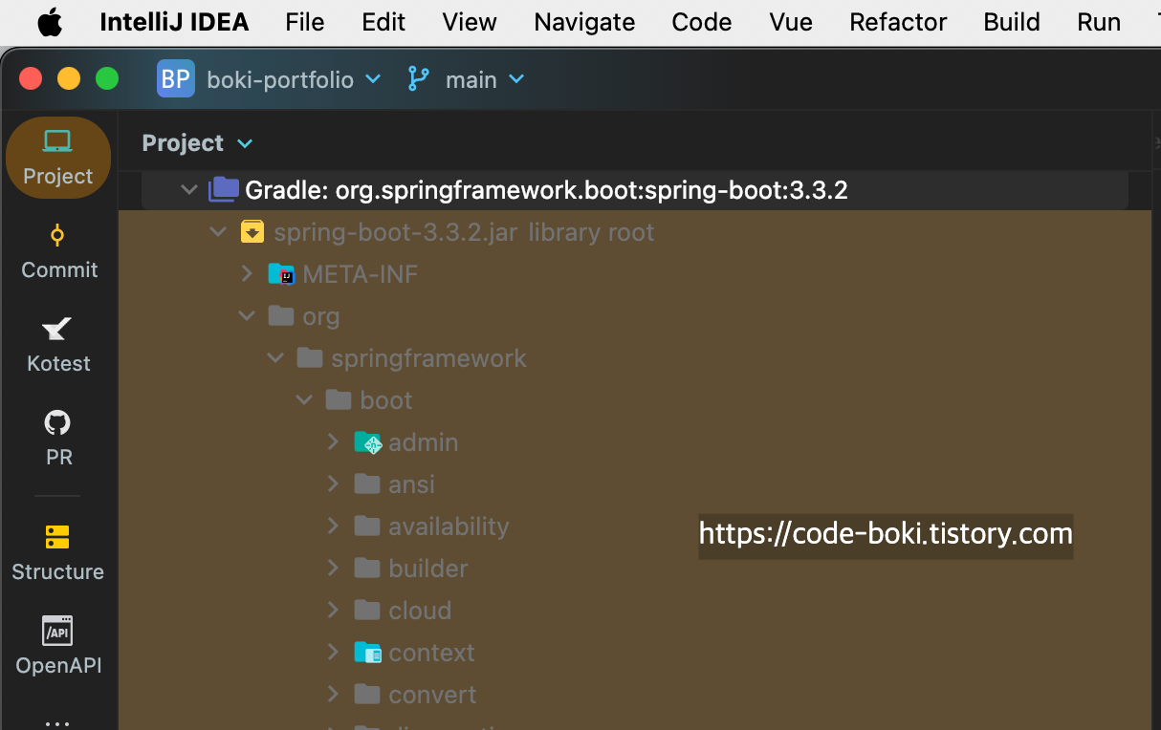Image resolution: width=1161 pixels, height=730 pixels.
Task: Expand the cloud folder
Action: [x=333, y=611]
